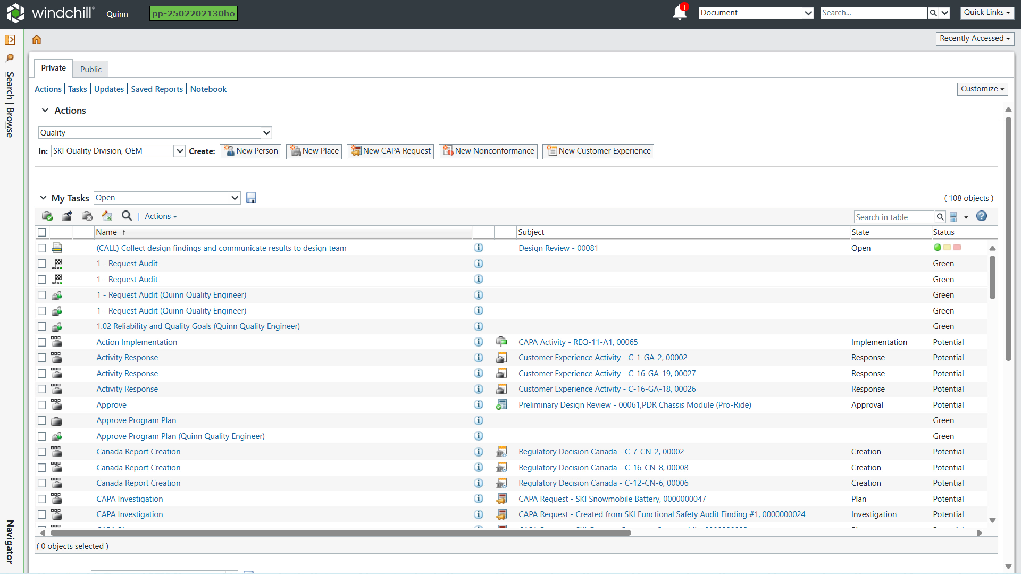The height and width of the screenshot is (574, 1021).
Task: Expand the navigator panel toggle icon
Action: (x=10, y=39)
